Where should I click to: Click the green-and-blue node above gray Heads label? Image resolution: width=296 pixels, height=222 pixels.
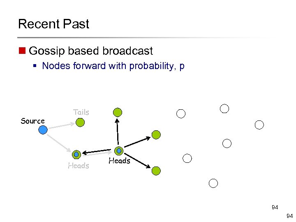[76, 155]
